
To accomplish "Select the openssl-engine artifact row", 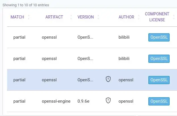I will click(56, 101).
